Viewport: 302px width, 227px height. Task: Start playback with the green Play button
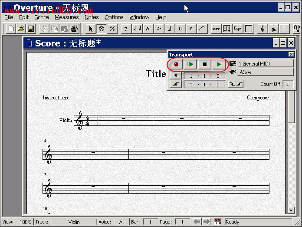point(219,64)
